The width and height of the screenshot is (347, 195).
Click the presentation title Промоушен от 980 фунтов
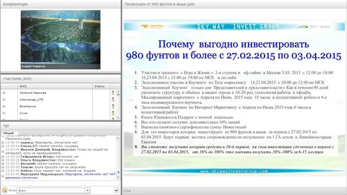[x=159, y=4]
